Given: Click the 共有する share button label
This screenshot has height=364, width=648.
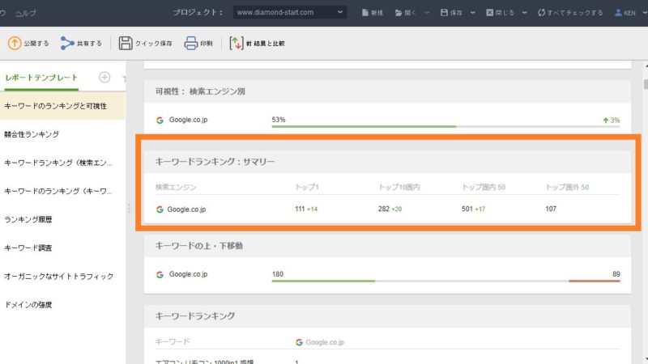Looking at the screenshot, I should pos(89,44).
